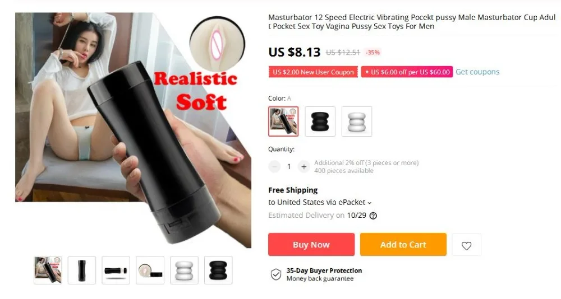Image resolution: width=561 pixels, height=299 pixels.
Task: Decrease quantity with the minus button
Action: 274,166
